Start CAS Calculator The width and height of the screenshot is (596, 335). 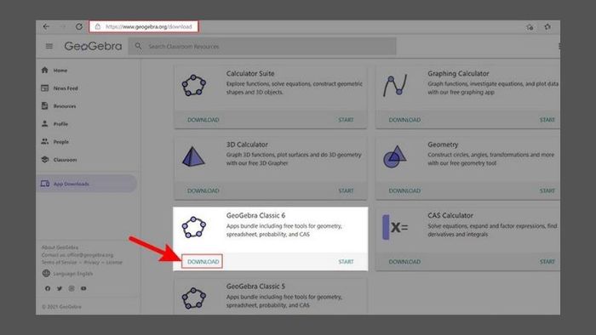click(x=547, y=262)
